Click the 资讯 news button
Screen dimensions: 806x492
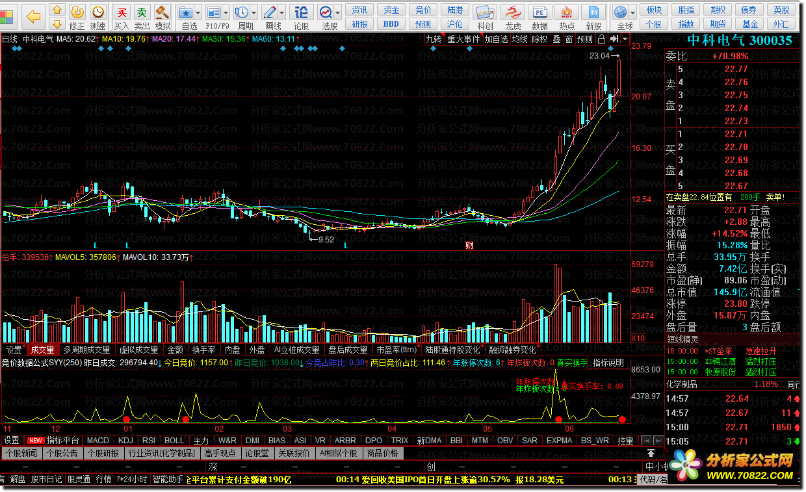click(359, 10)
